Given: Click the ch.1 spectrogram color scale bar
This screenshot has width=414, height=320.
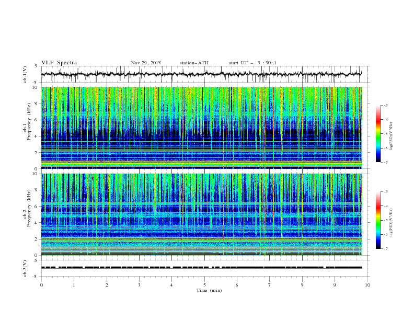Looking at the screenshot, I should tap(378, 134).
